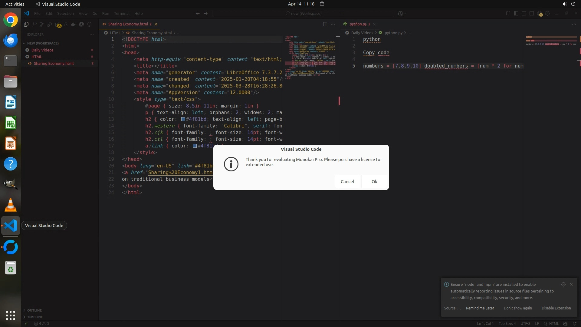The height and width of the screenshot is (327, 581).
Task: Toggle the bottom panel layout button
Action: [x=524, y=14]
